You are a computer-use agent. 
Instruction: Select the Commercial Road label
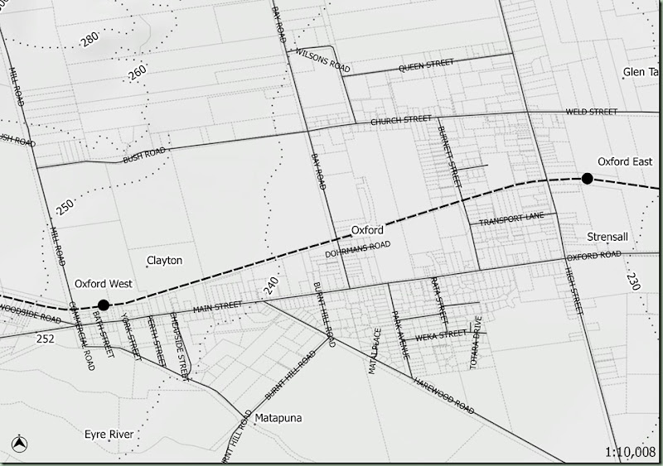(x=81, y=336)
